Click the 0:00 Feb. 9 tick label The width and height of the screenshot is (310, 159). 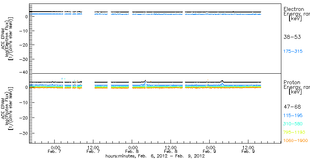point(210,150)
